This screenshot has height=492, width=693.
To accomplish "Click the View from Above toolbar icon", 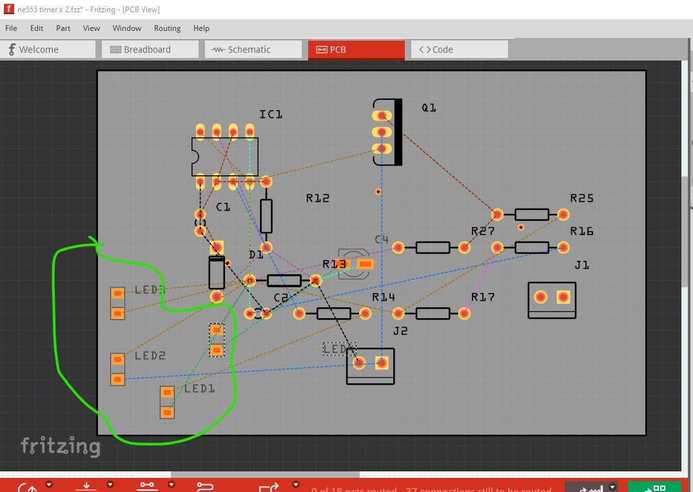I will click(86, 488).
